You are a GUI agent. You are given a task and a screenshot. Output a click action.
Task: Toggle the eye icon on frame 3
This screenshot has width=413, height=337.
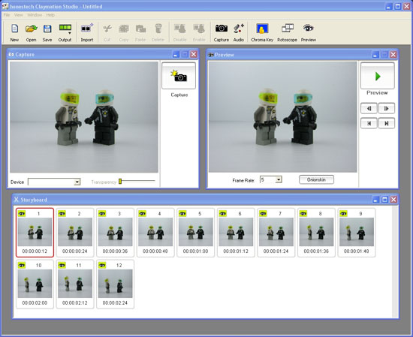(x=102, y=213)
